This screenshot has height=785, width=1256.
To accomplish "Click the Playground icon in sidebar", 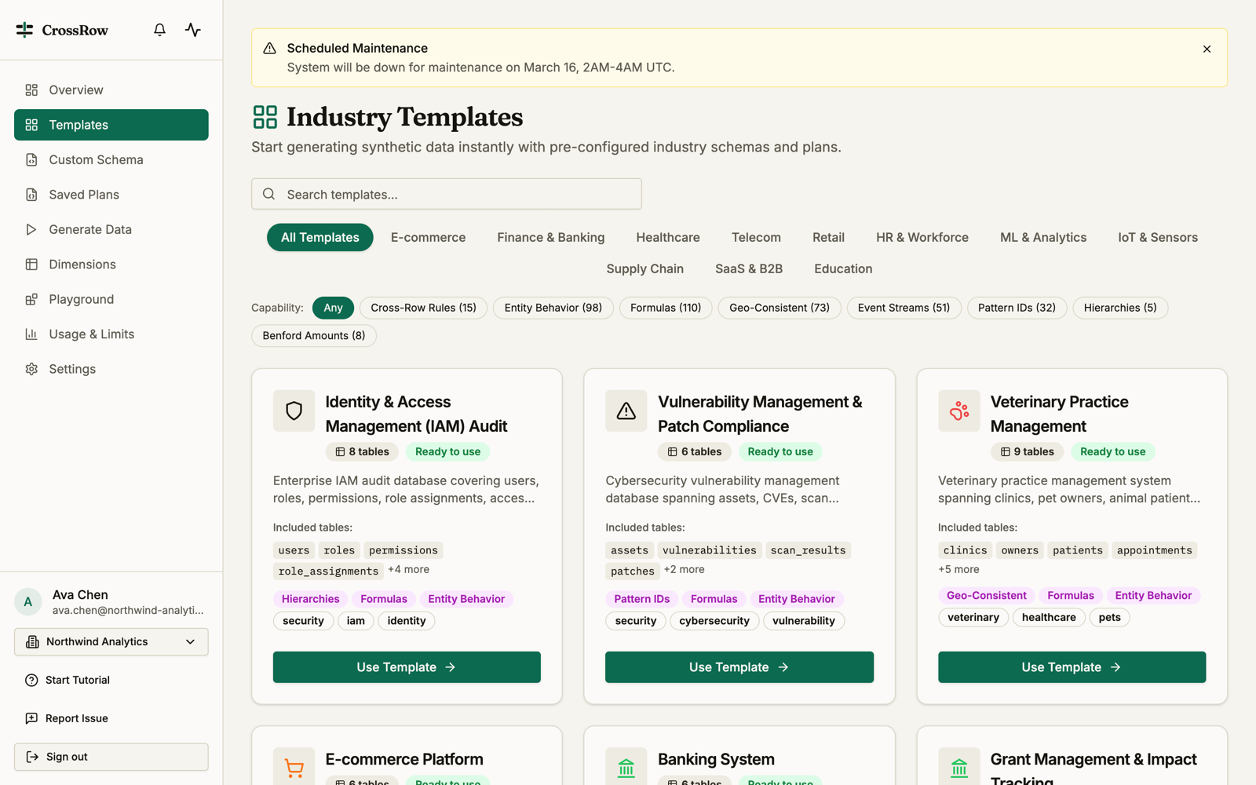I will pyautogui.click(x=31, y=299).
